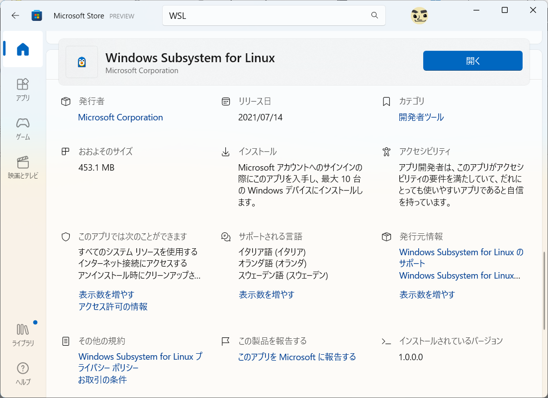Click インターネット接続にアクセスする permission text
The height and width of the screenshot is (398, 548).
(x=133, y=263)
